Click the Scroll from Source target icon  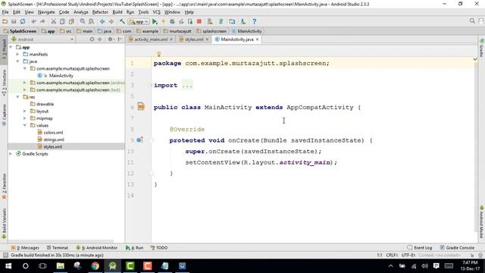tap(92, 39)
